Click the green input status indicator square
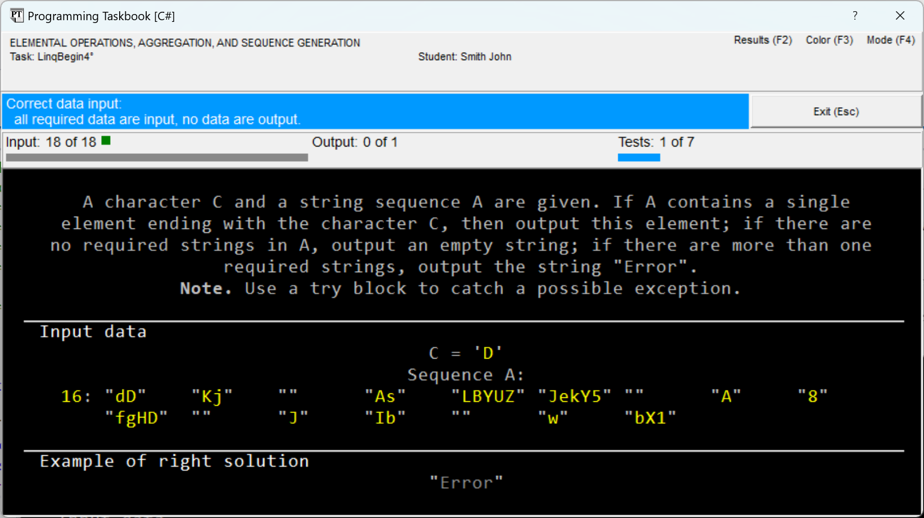Image resolution: width=924 pixels, height=518 pixels. point(106,141)
